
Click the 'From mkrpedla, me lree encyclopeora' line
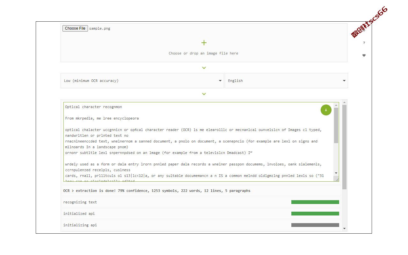click(102, 118)
